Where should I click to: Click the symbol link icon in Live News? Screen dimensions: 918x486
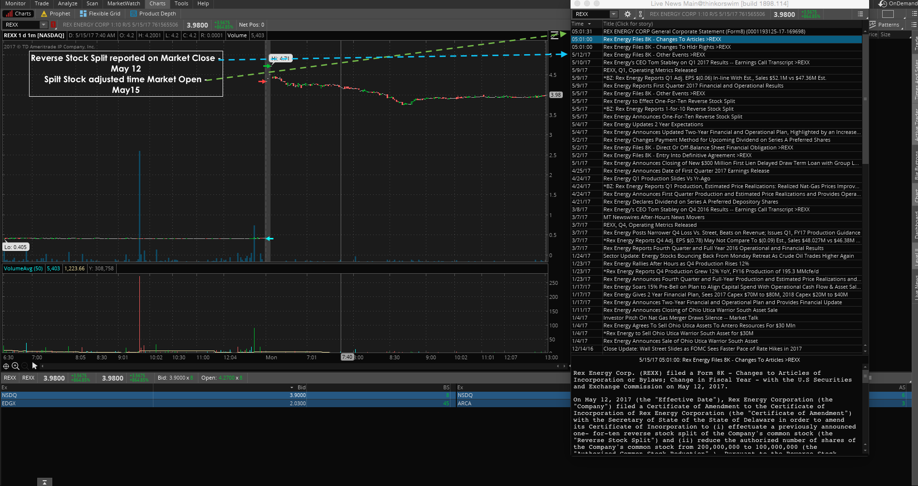pos(640,15)
